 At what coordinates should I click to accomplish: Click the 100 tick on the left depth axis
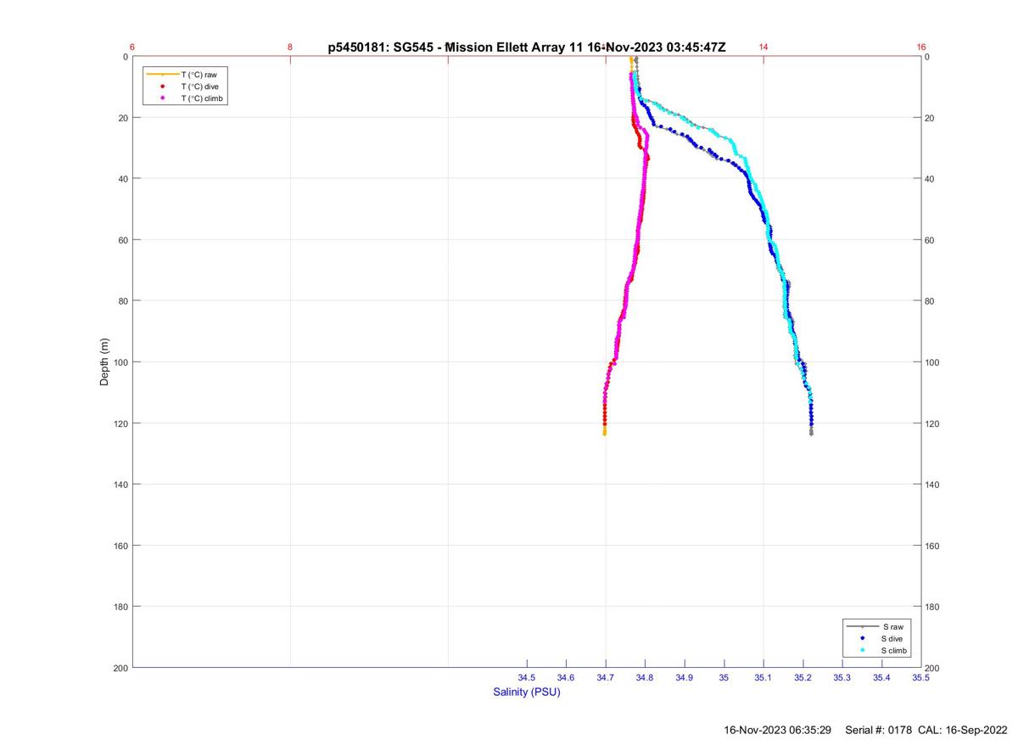point(120,362)
